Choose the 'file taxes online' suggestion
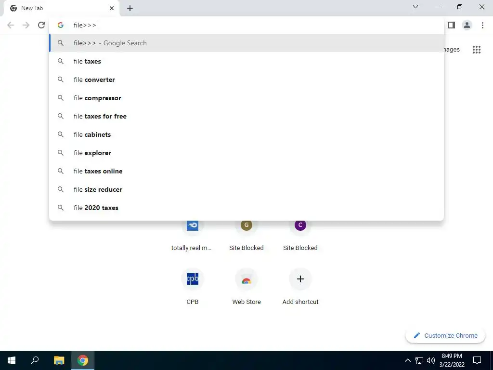 click(246, 171)
